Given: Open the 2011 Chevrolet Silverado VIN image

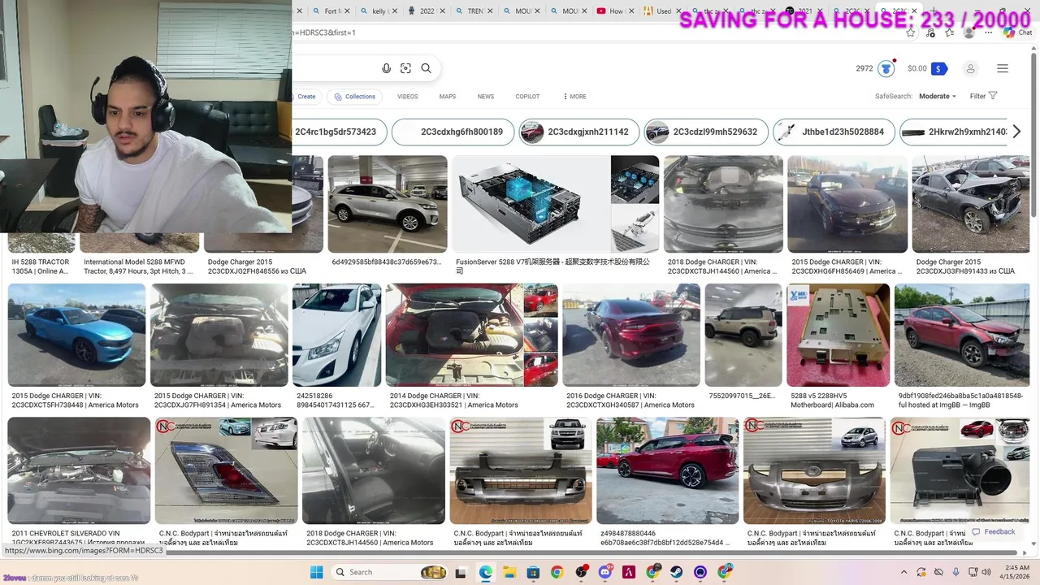Looking at the screenshot, I should pos(79,470).
